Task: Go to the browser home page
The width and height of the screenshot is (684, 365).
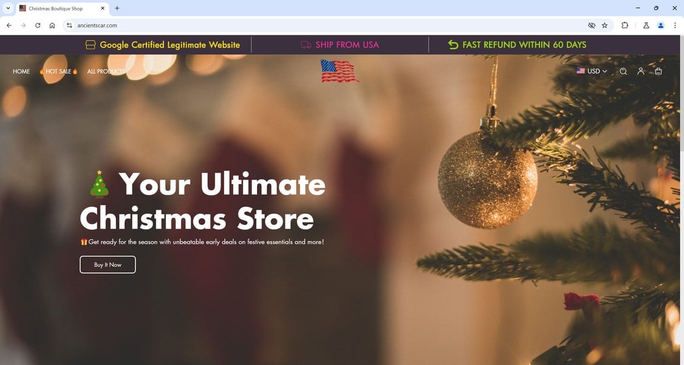Action: tap(52, 25)
